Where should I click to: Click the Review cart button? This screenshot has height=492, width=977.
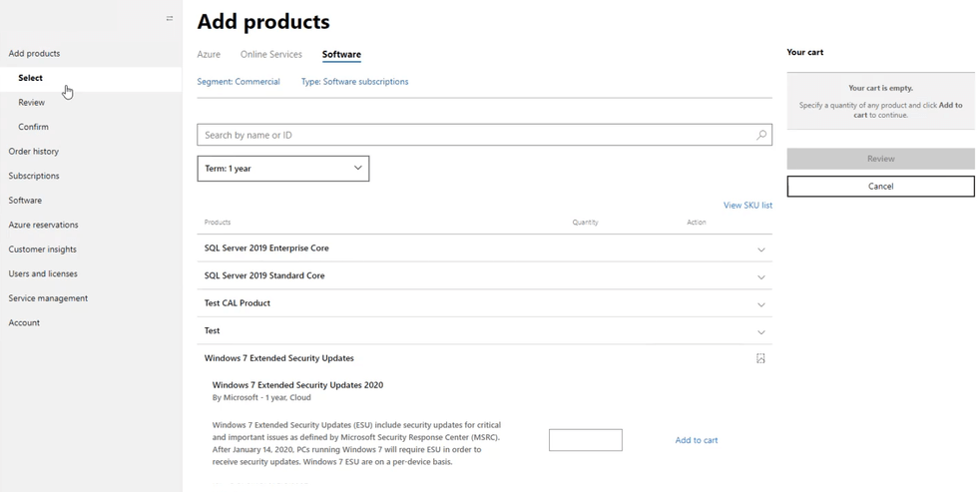coord(880,159)
